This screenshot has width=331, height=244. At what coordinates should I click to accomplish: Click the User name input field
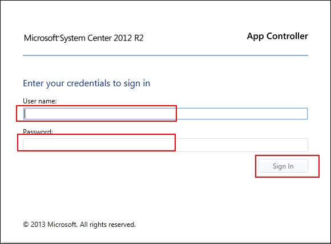[165, 114]
